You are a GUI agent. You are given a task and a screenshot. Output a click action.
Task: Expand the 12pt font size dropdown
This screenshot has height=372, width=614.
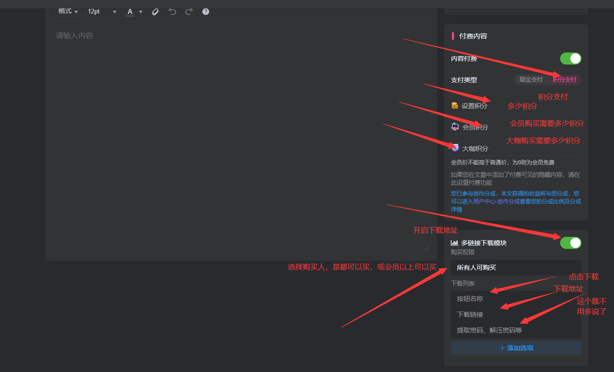(x=102, y=12)
